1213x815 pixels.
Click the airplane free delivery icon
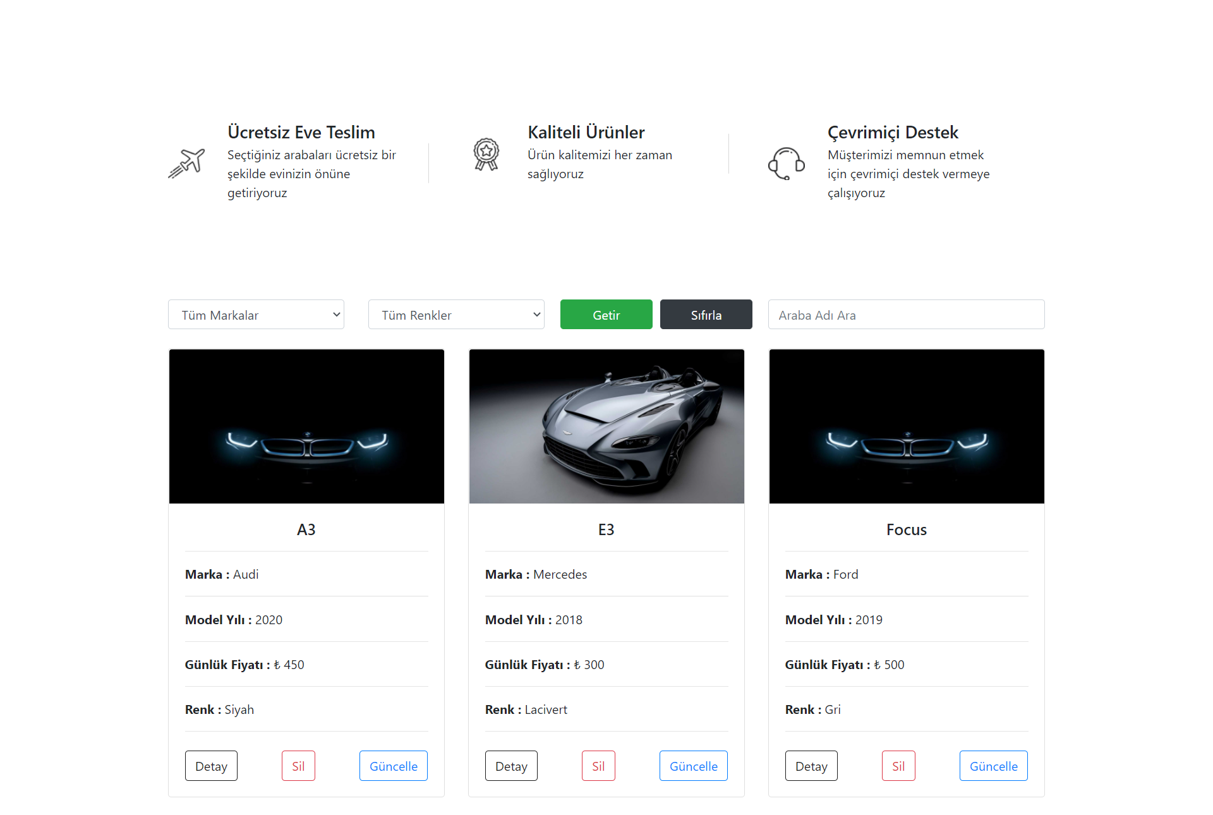186,164
